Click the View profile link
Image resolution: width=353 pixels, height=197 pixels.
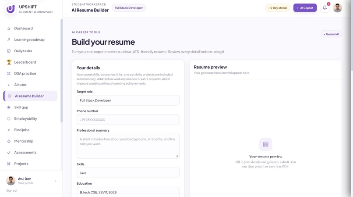coord(26,183)
